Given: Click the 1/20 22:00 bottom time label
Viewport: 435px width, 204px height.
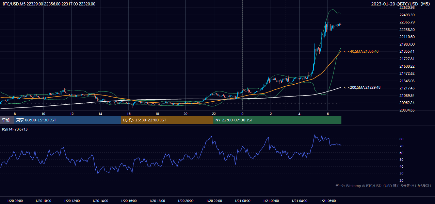Looking at the screenshot, I should [214, 201].
